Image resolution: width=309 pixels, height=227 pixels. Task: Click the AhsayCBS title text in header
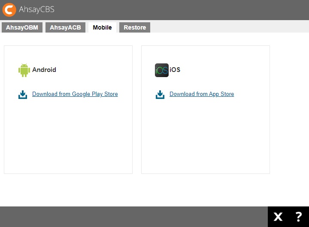(x=37, y=9)
